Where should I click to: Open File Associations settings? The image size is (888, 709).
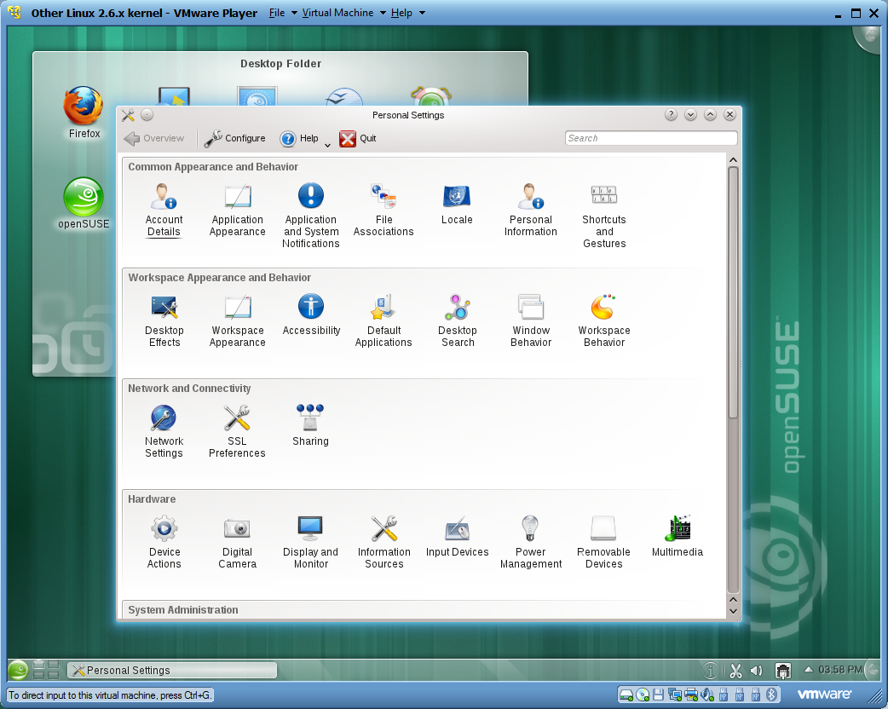point(383,210)
